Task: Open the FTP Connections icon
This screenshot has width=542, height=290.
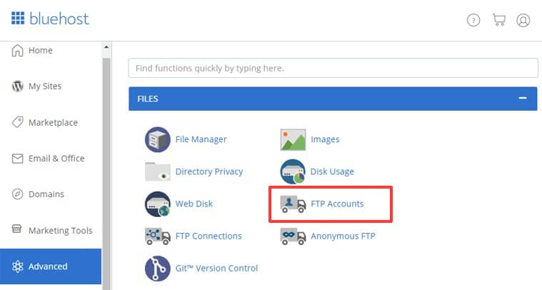Action: (157, 236)
